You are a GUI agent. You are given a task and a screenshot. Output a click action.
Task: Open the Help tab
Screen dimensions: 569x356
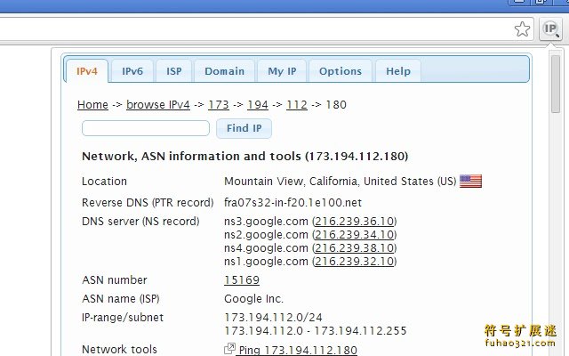[398, 71]
